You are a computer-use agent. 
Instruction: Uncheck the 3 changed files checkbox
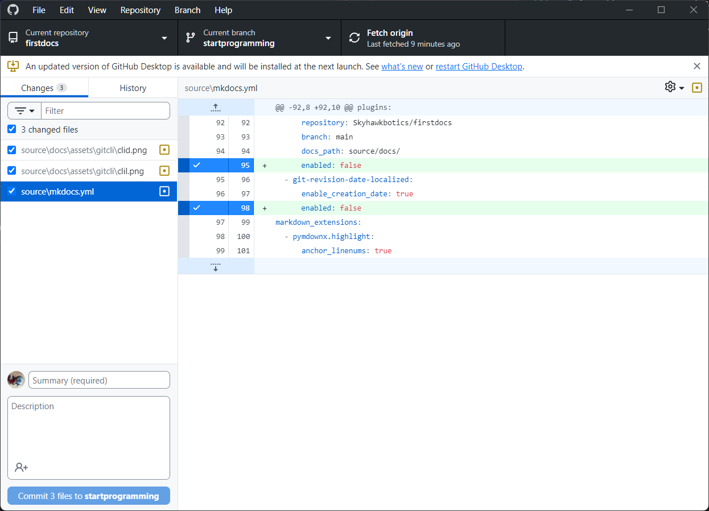[x=12, y=129]
